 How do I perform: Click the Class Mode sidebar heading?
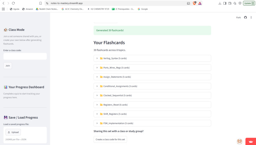pyautogui.click(x=17, y=30)
